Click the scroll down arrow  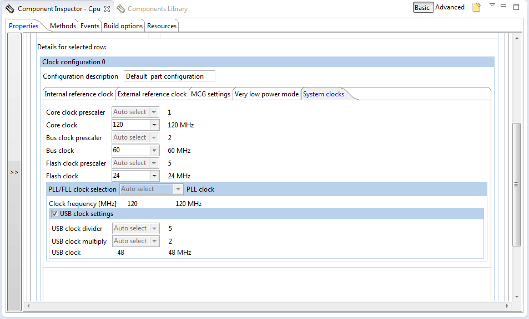click(x=517, y=296)
